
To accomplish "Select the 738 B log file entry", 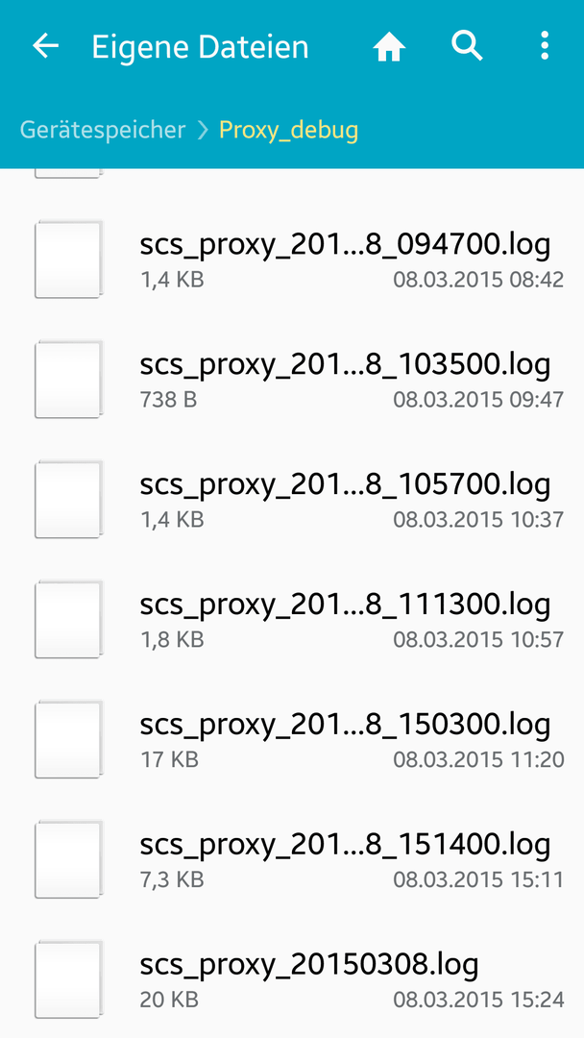I will 292,379.
